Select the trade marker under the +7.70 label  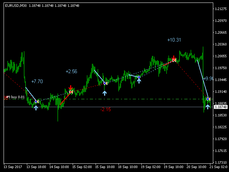36,102
